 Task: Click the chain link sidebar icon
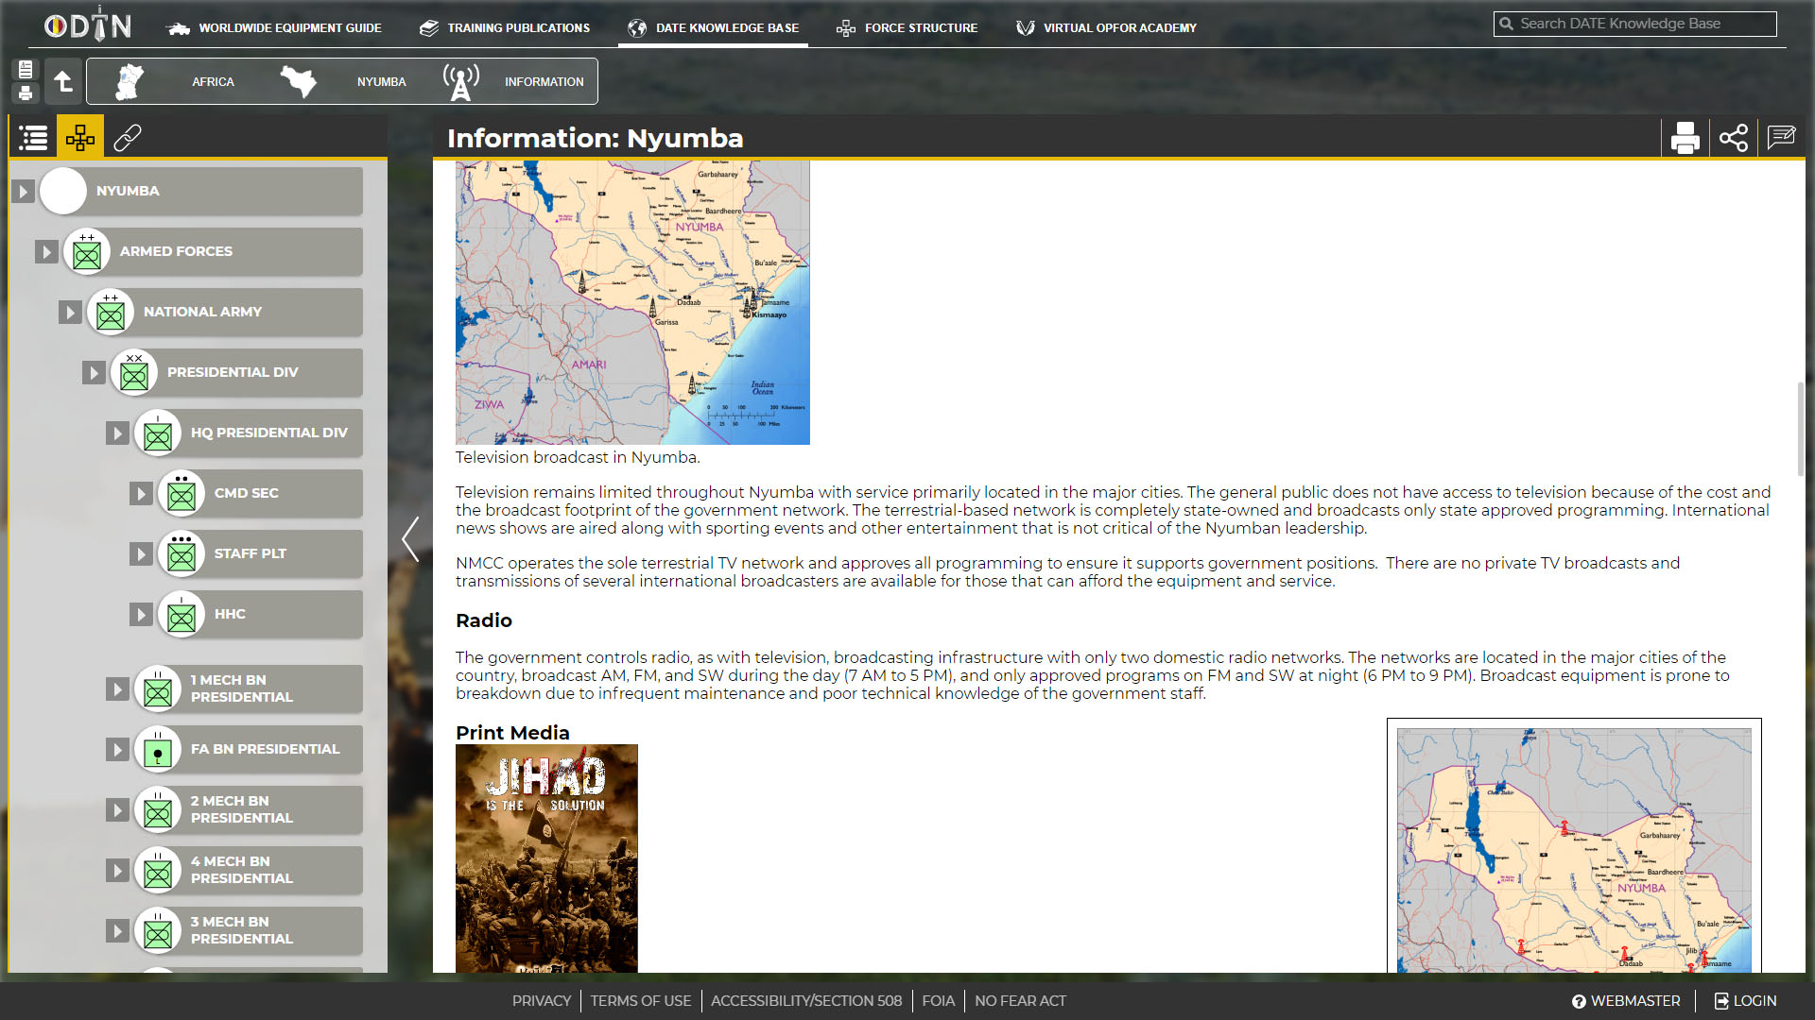tap(128, 138)
